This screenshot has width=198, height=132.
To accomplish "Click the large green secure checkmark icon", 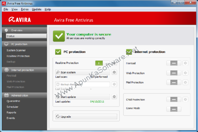I will pyautogui.click(x=59, y=36).
